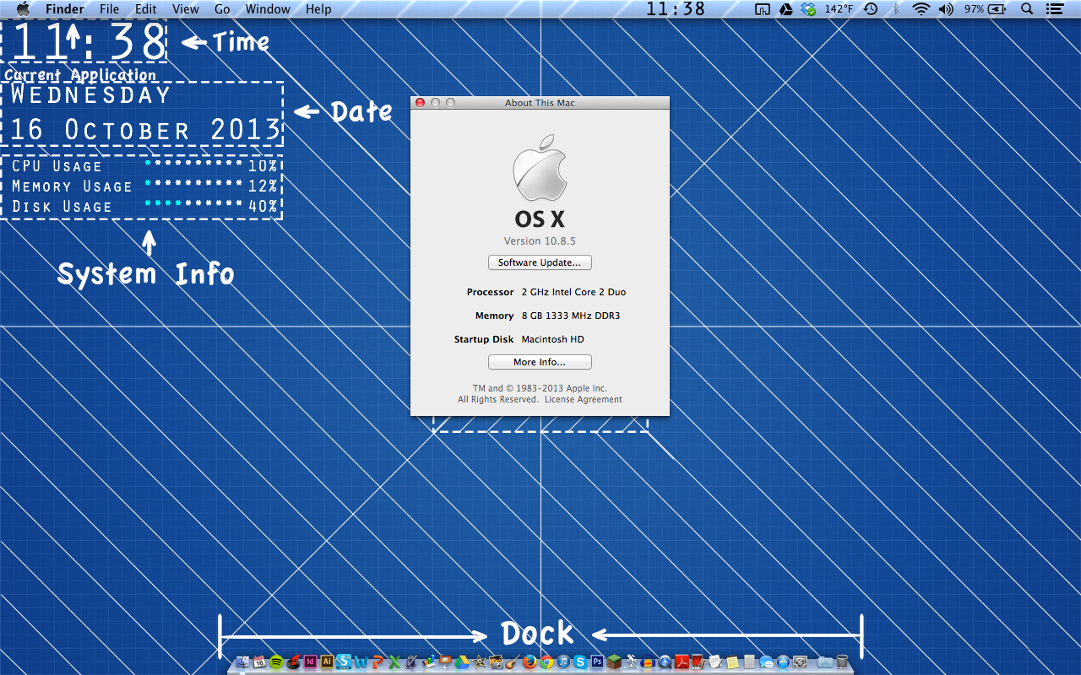The width and height of the screenshot is (1081, 675).
Task: Launch Adobe InDesign from dock
Action: click(310, 662)
